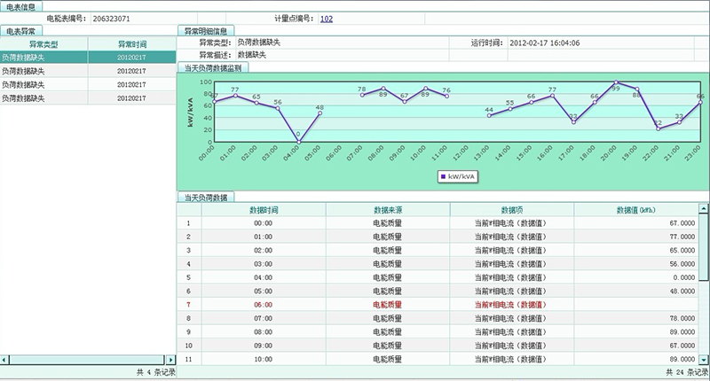This screenshot has width=710, height=381.
Task: Click the table scrollbar up arrow
Action: click(705, 208)
